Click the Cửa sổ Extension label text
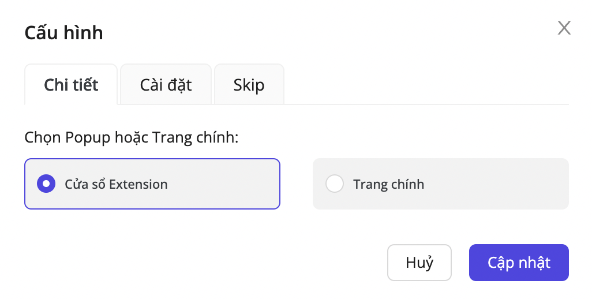Viewport: 592px width, 299px height. pyautogui.click(x=116, y=184)
